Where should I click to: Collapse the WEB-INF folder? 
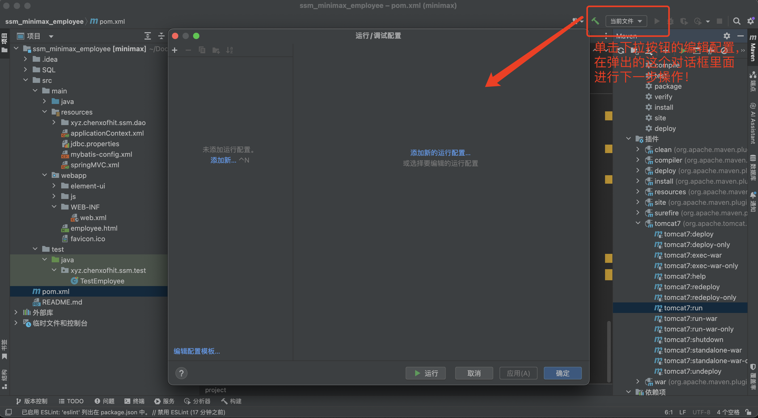click(54, 207)
